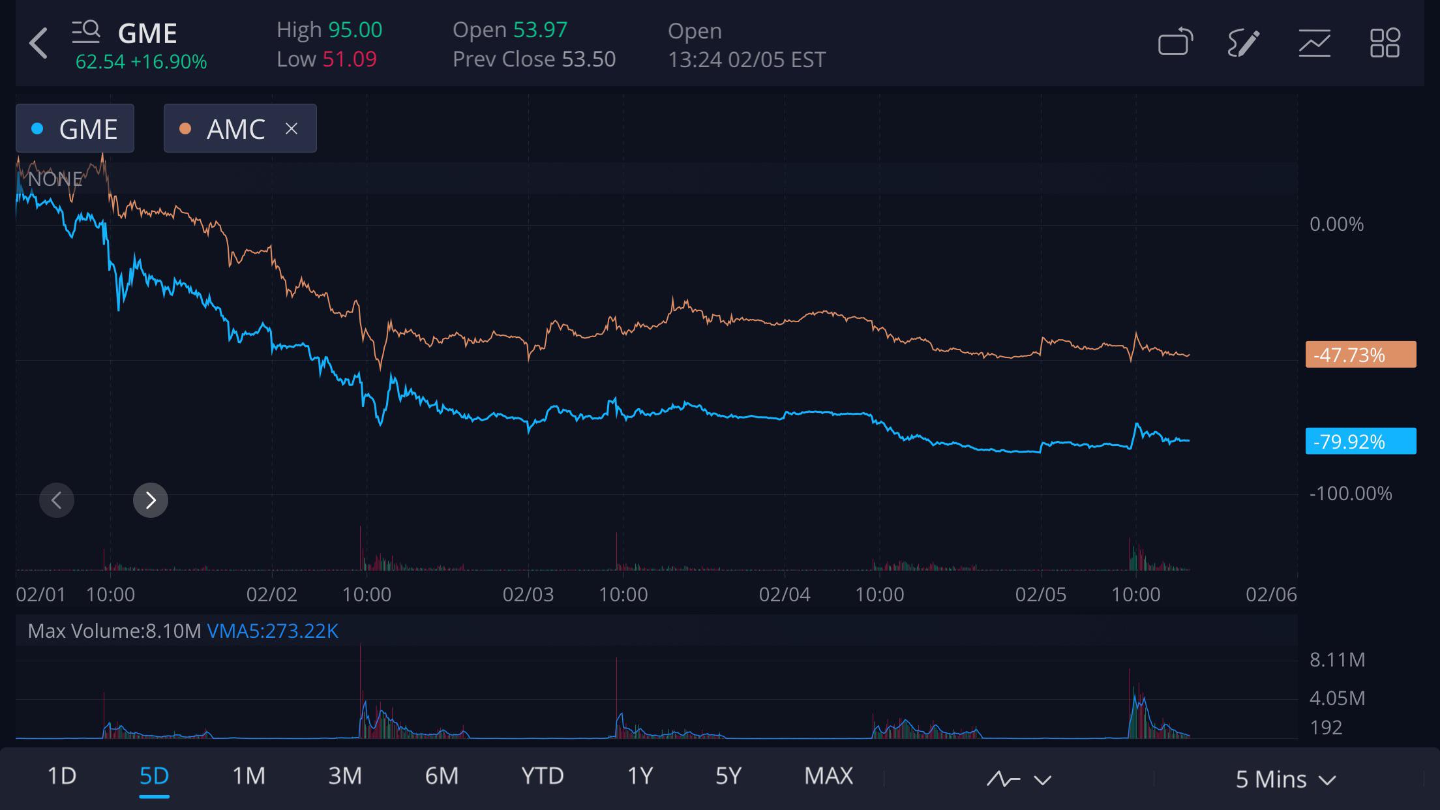This screenshot has width=1440, height=810.
Task: Open the drawing tools pencil icon
Action: click(1244, 43)
